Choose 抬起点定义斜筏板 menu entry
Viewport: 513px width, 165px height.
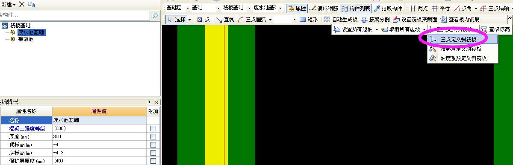click(x=463, y=49)
